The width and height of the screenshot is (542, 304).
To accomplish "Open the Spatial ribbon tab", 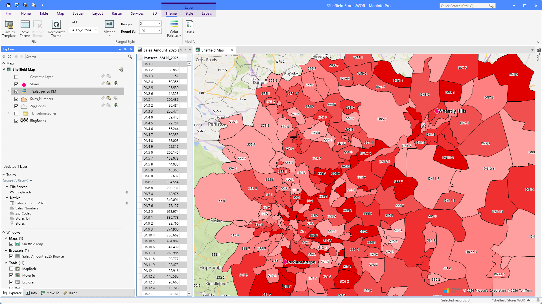I will point(78,14).
